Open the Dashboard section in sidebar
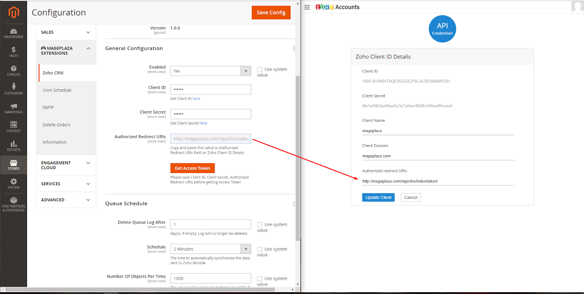This screenshot has width=584, height=294. [x=14, y=34]
